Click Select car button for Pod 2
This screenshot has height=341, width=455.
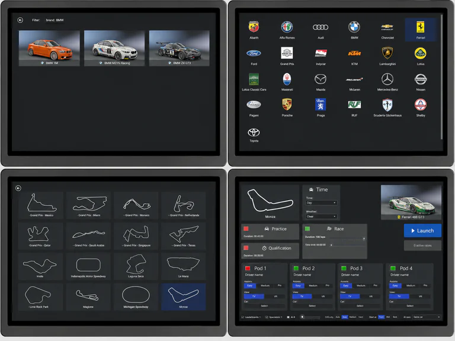point(312,306)
